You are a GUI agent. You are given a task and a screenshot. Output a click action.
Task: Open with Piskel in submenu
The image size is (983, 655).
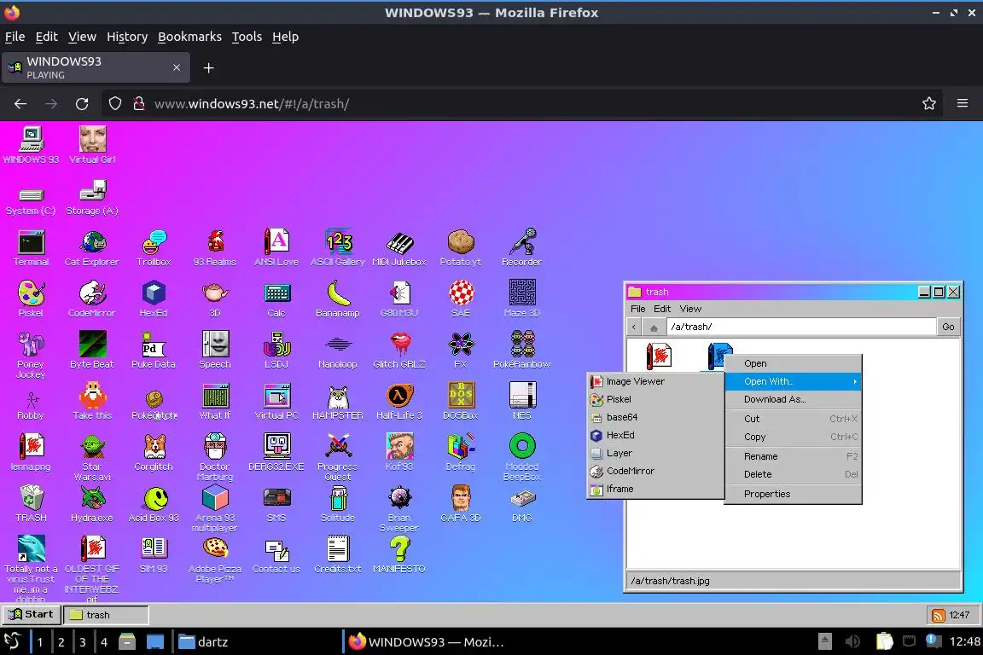[x=655, y=399]
